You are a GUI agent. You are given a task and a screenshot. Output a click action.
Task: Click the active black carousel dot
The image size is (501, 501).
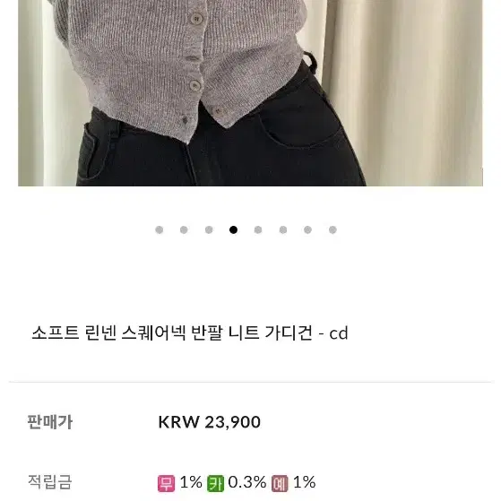(234, 229)
